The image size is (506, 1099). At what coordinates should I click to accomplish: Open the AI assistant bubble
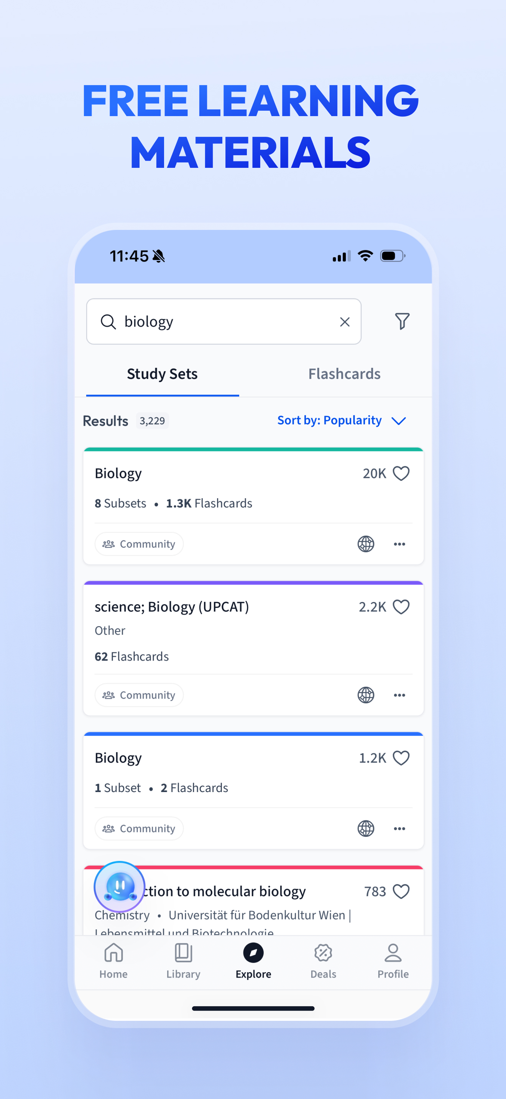point(120,887)
